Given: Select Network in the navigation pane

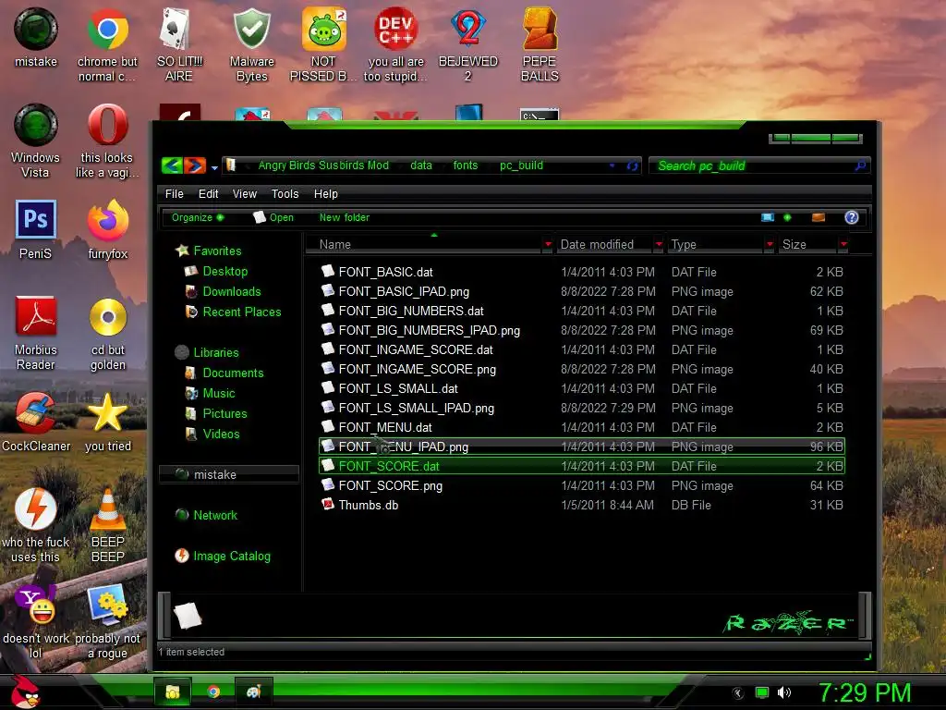Looking at the screenshot, I should 214,515.
